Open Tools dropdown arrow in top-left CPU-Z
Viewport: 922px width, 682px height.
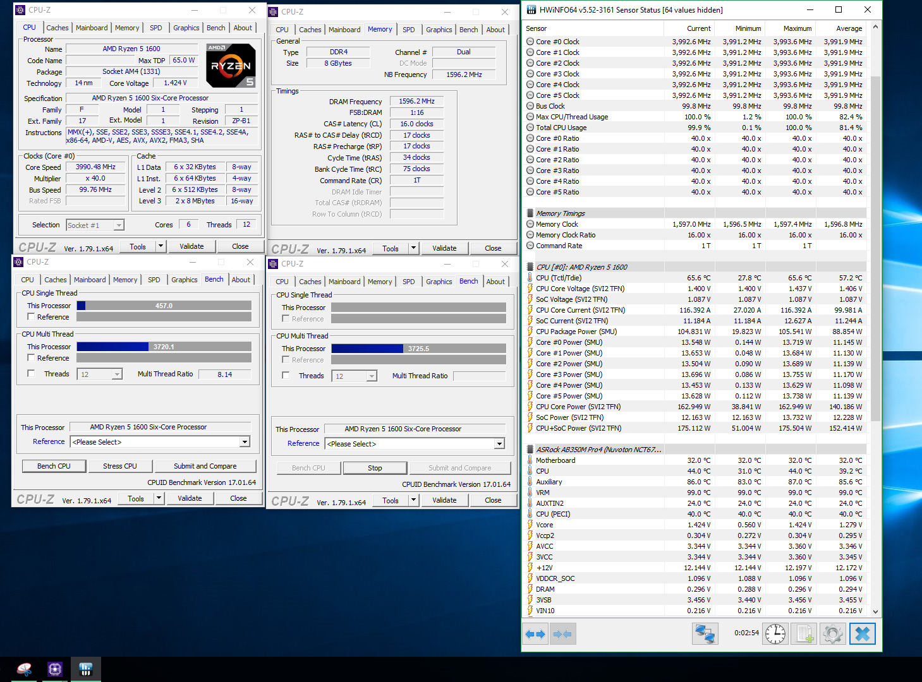click(x=161, y=246)
